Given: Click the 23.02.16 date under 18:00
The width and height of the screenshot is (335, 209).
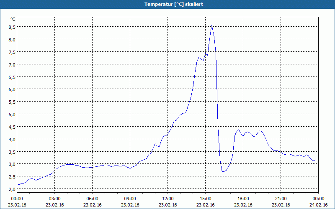Looking at the screenshot, I should click(243, 205).
